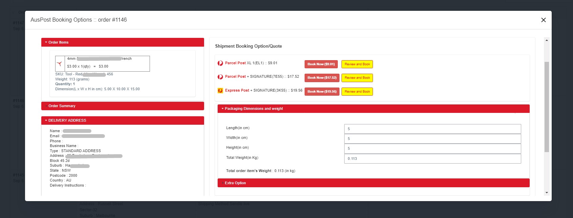Expand the Extra Option panel
Screen dimensions: 573x218
(x=374, y=183)
